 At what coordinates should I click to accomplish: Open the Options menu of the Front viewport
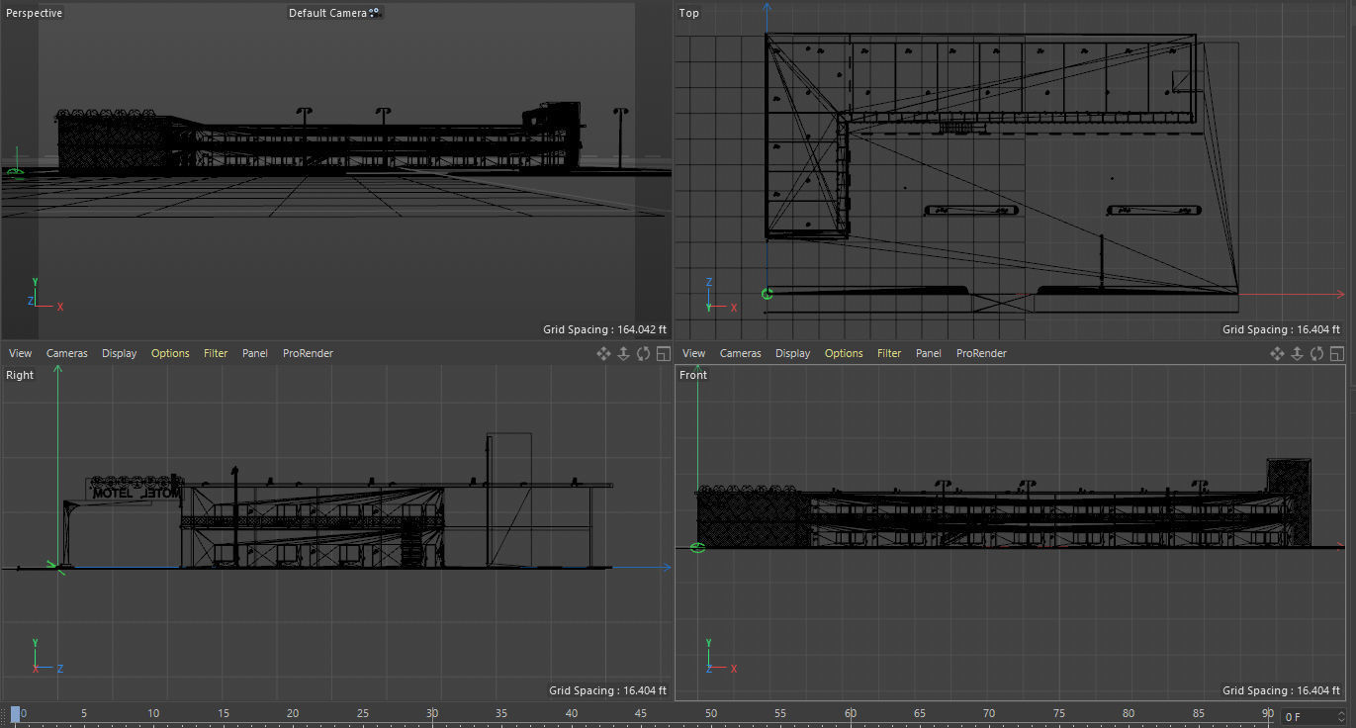click(x=844, y=353)
